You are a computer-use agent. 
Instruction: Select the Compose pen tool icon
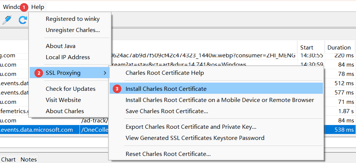click(7, 20)
